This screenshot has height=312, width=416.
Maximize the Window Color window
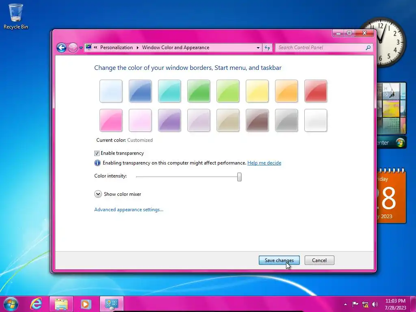click(349, 33)
